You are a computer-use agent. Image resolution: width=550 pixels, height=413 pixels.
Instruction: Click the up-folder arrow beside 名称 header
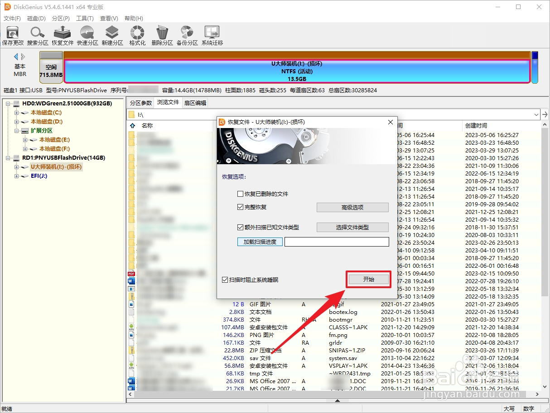[132, 126]
